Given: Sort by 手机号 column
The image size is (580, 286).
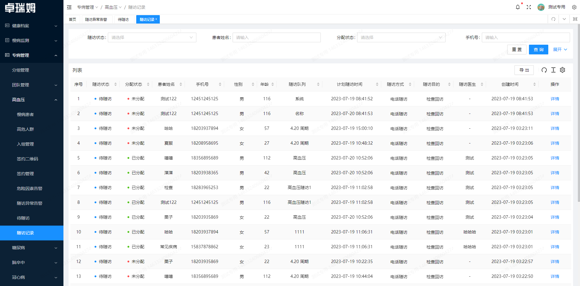Looking at the screenshot, I should coord(220,84).
